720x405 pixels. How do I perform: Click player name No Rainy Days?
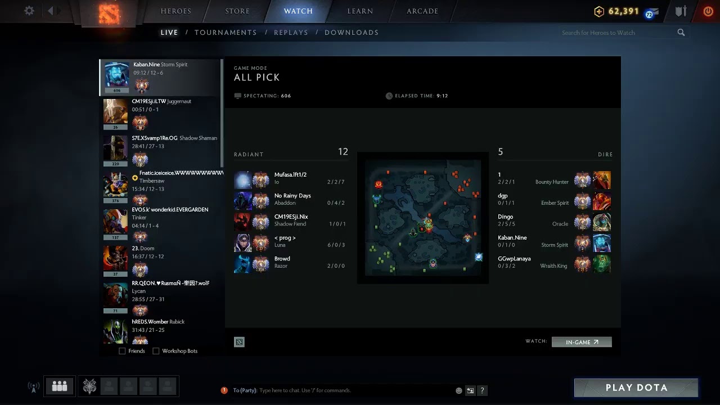292,196
